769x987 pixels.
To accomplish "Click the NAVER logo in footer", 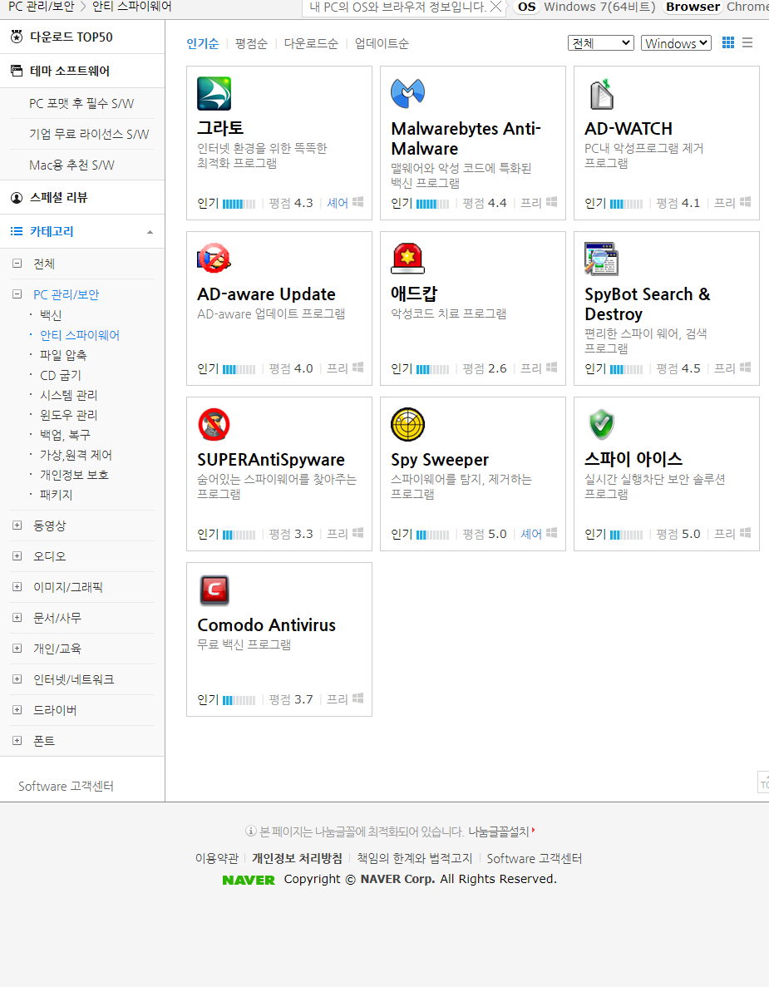I will pos(249,880).
